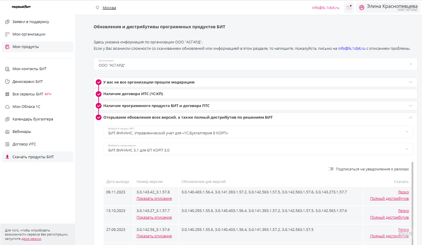Screen dimensions: 422x245
Task: Click the Скачать продукты БИТ download icon
Action: coord(7,157)
